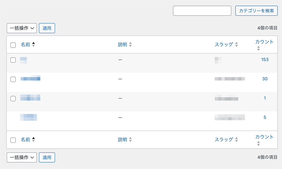
Task: Click sort arrows beside footer 名前 column
Action: [x=34, y=139]
